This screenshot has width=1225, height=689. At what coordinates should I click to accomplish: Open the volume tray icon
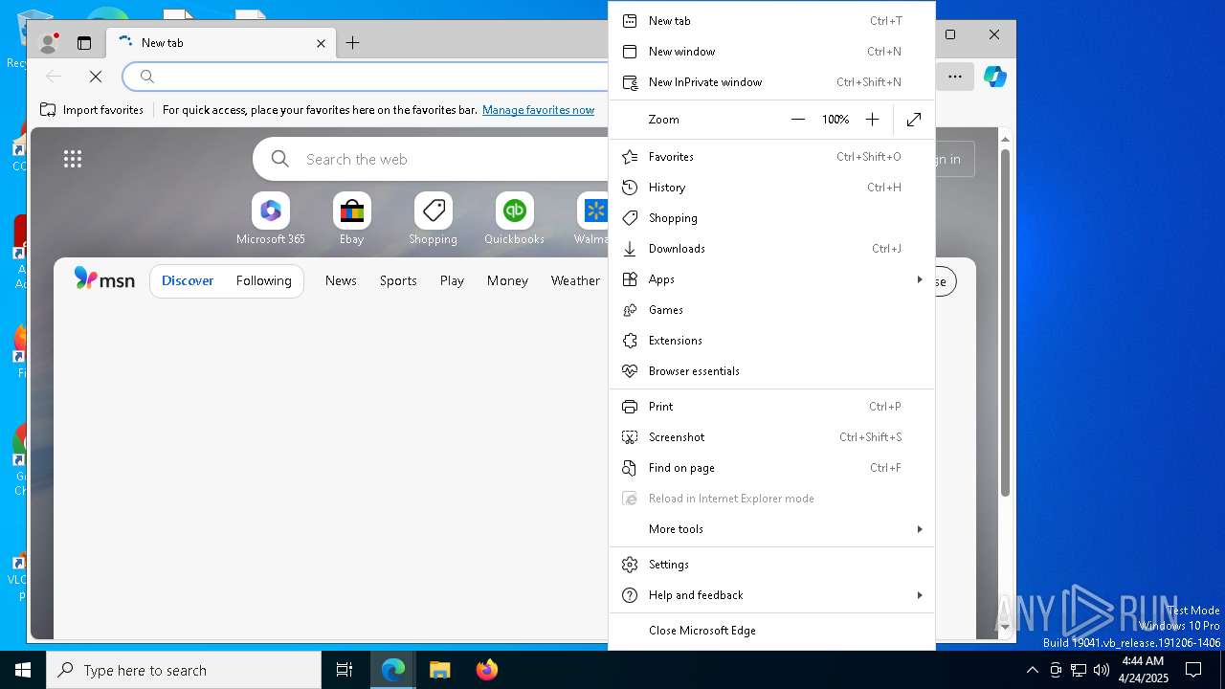click(1102, 670)
